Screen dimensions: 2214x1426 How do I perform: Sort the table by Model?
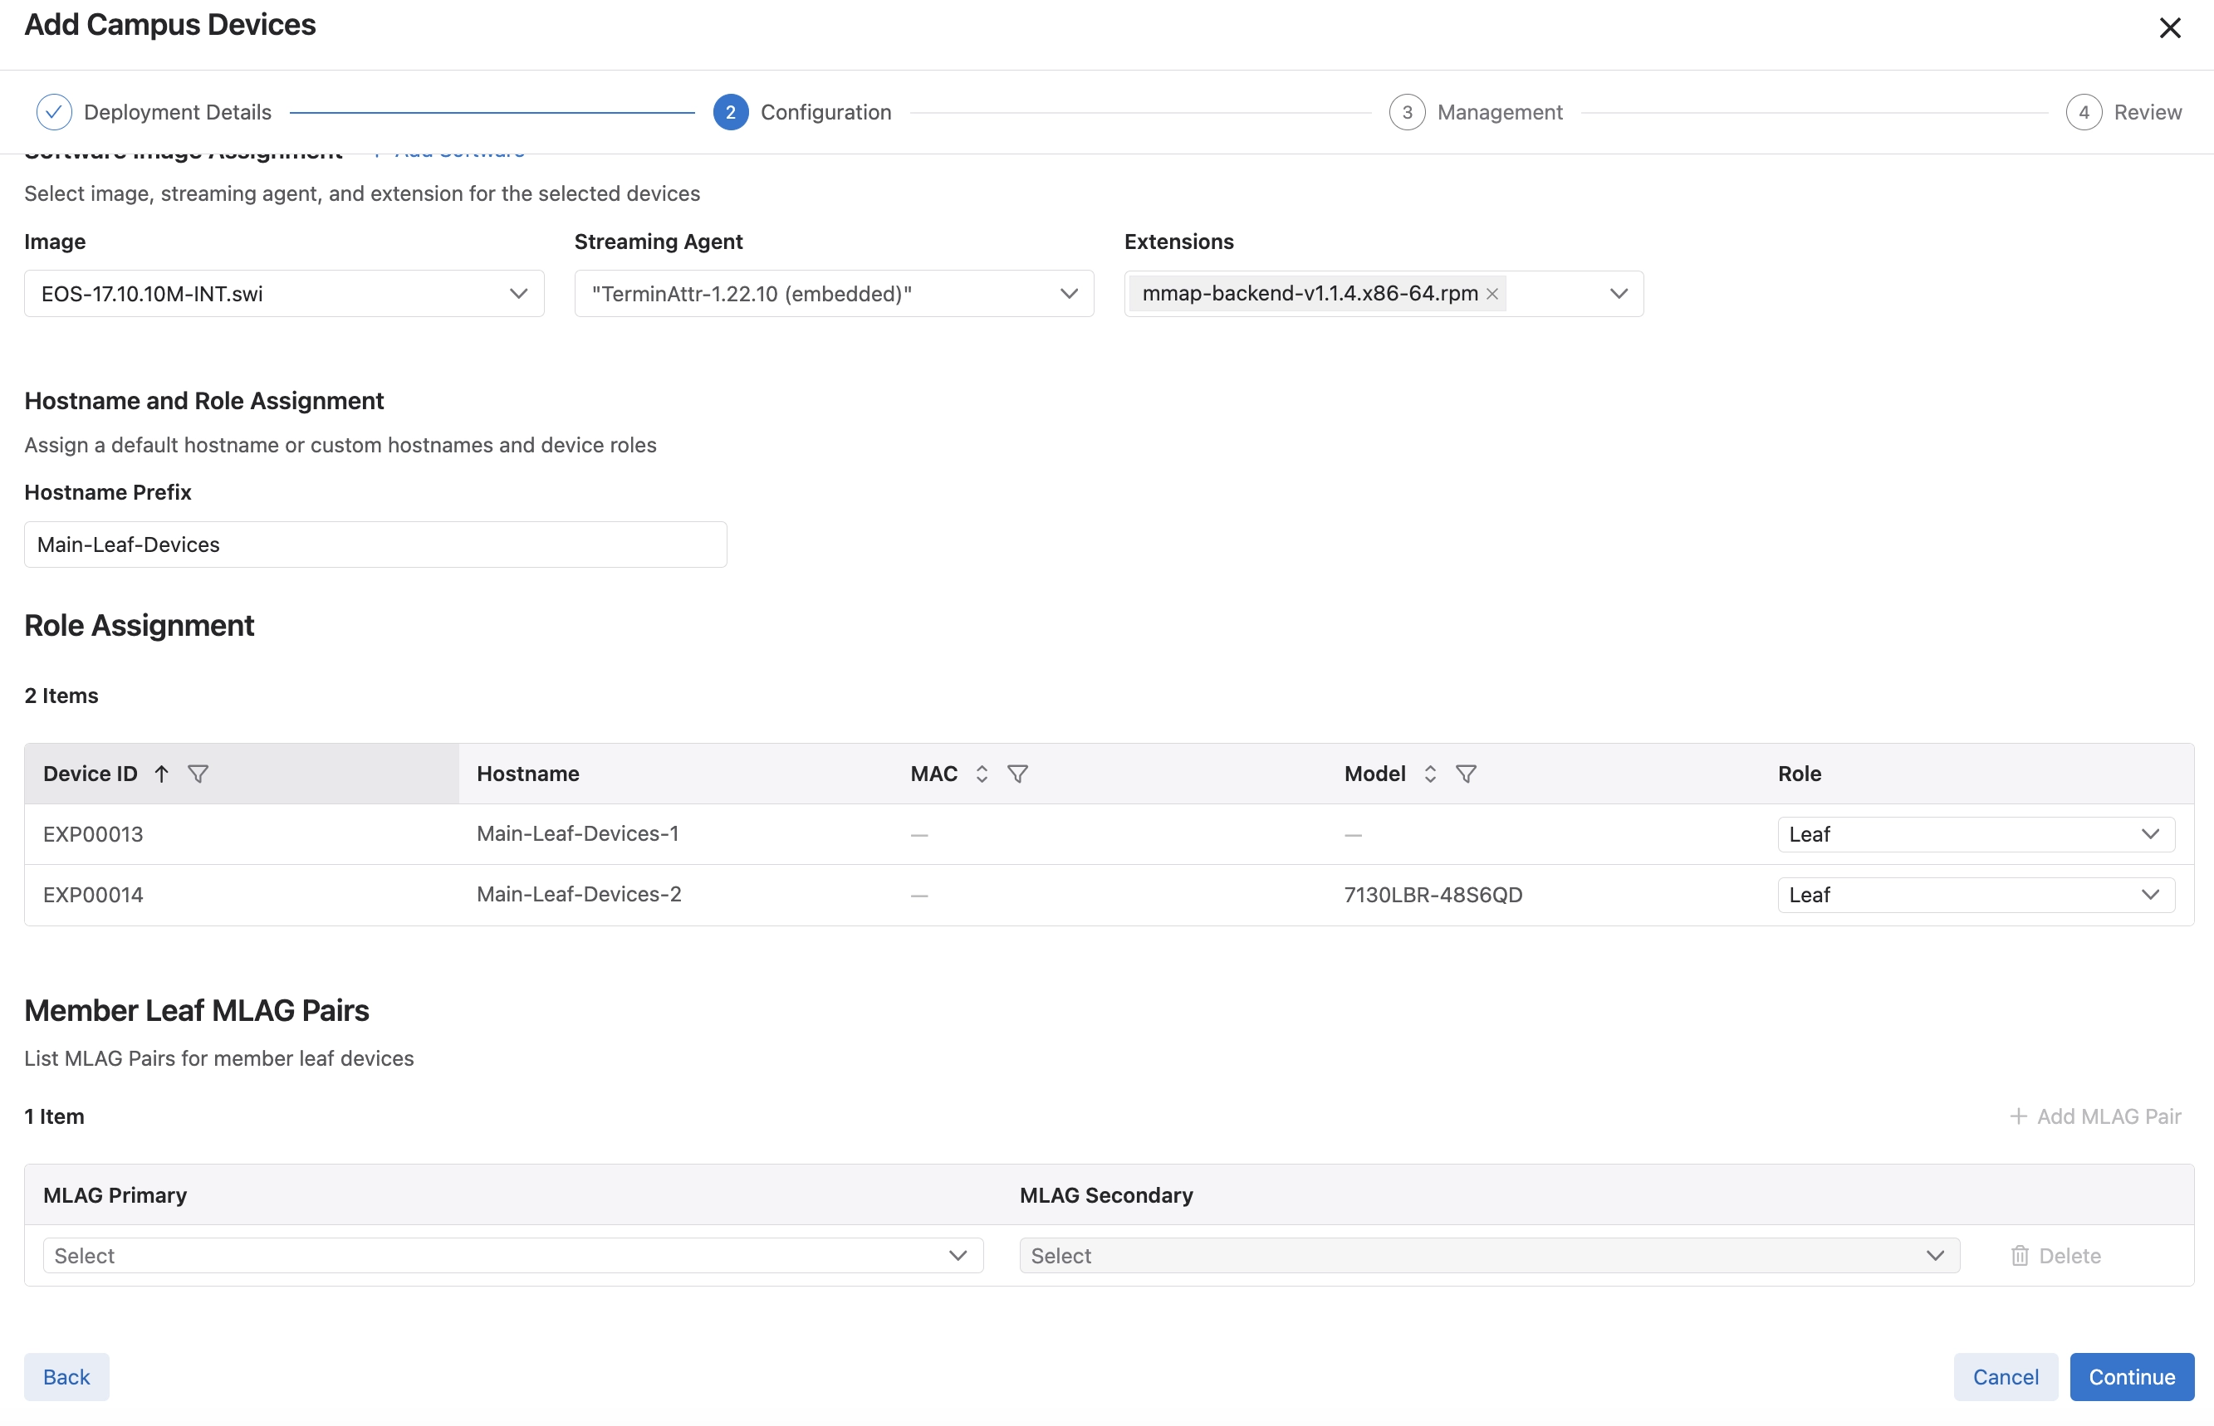[1429, 774]
